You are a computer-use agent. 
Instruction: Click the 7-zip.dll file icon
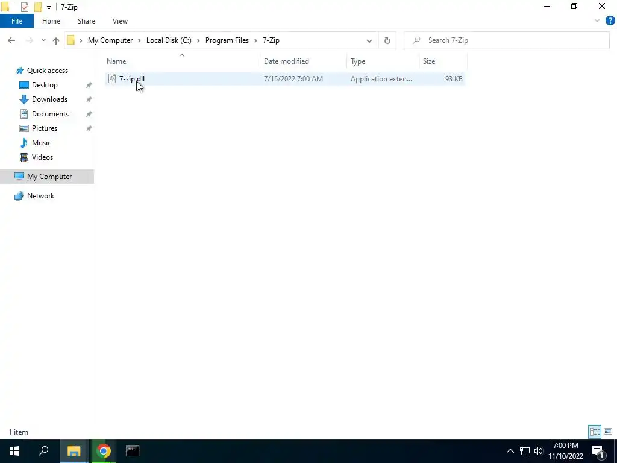[112, 79]
